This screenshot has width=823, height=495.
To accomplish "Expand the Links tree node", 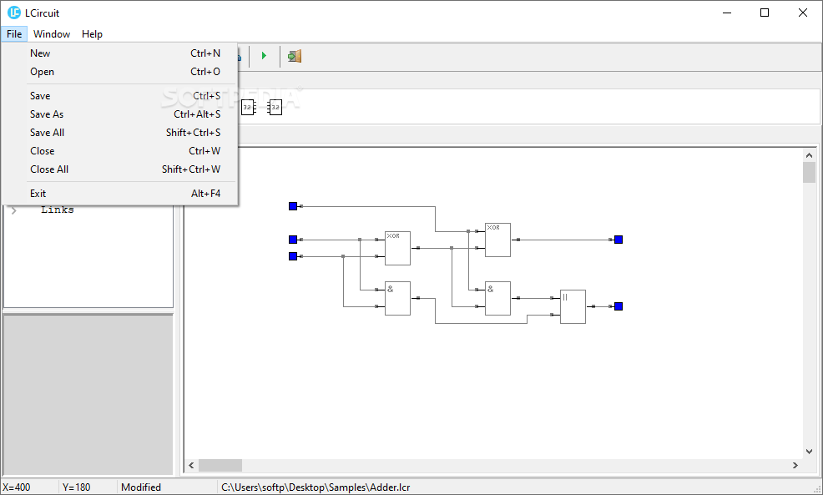I will click(x=14, y=210).
